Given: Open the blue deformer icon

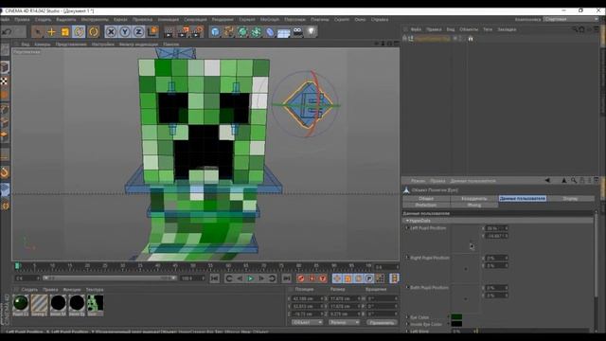Looking at the screenshot, I should tap(270, 31).
